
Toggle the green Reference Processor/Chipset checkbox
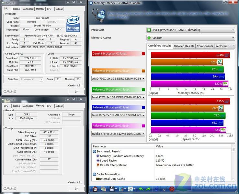(x=143, y=90)
